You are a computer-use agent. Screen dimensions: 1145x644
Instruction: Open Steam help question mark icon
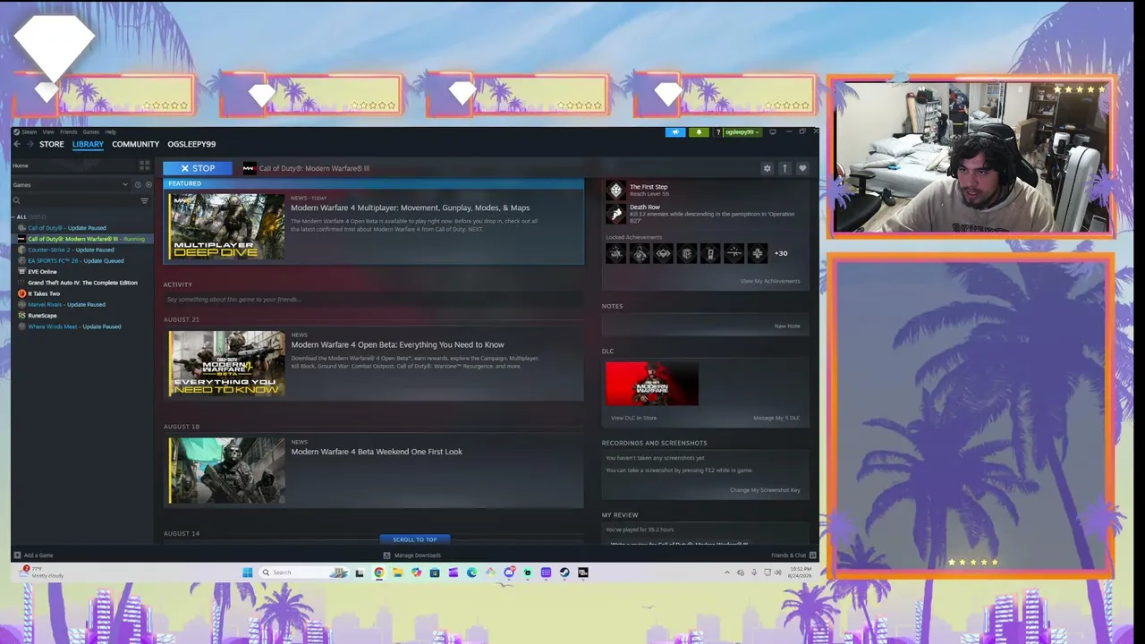[717, 132]
